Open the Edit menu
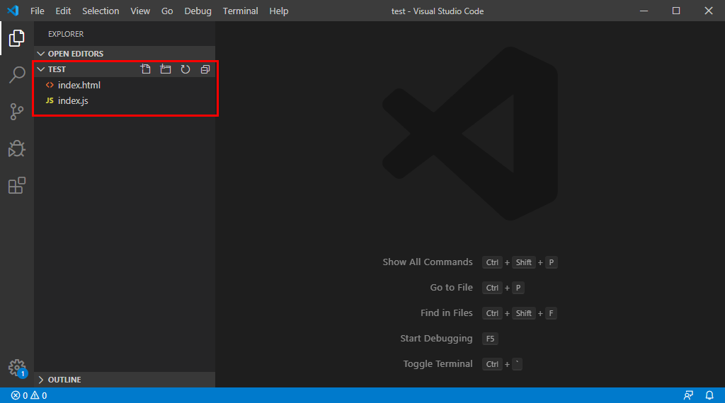Viewport: 725px width, 403px height. 63,11
